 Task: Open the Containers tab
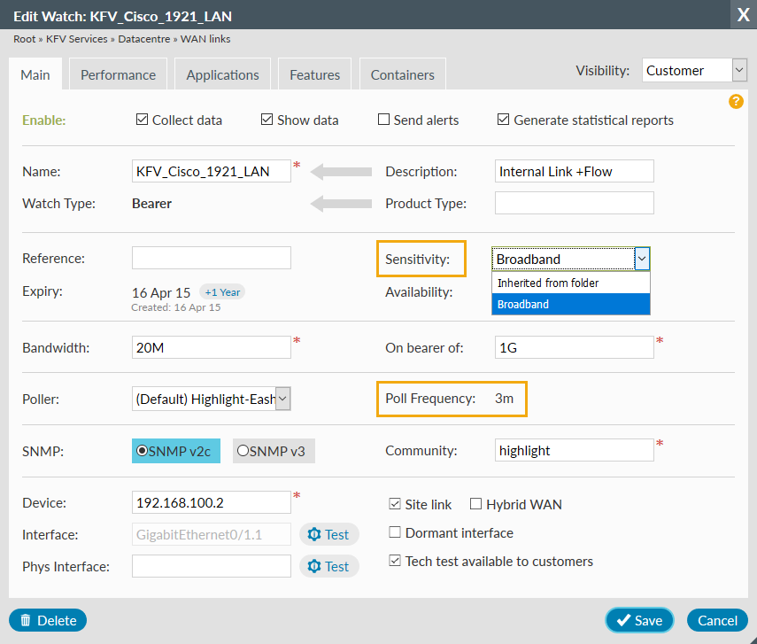point(402,74)
